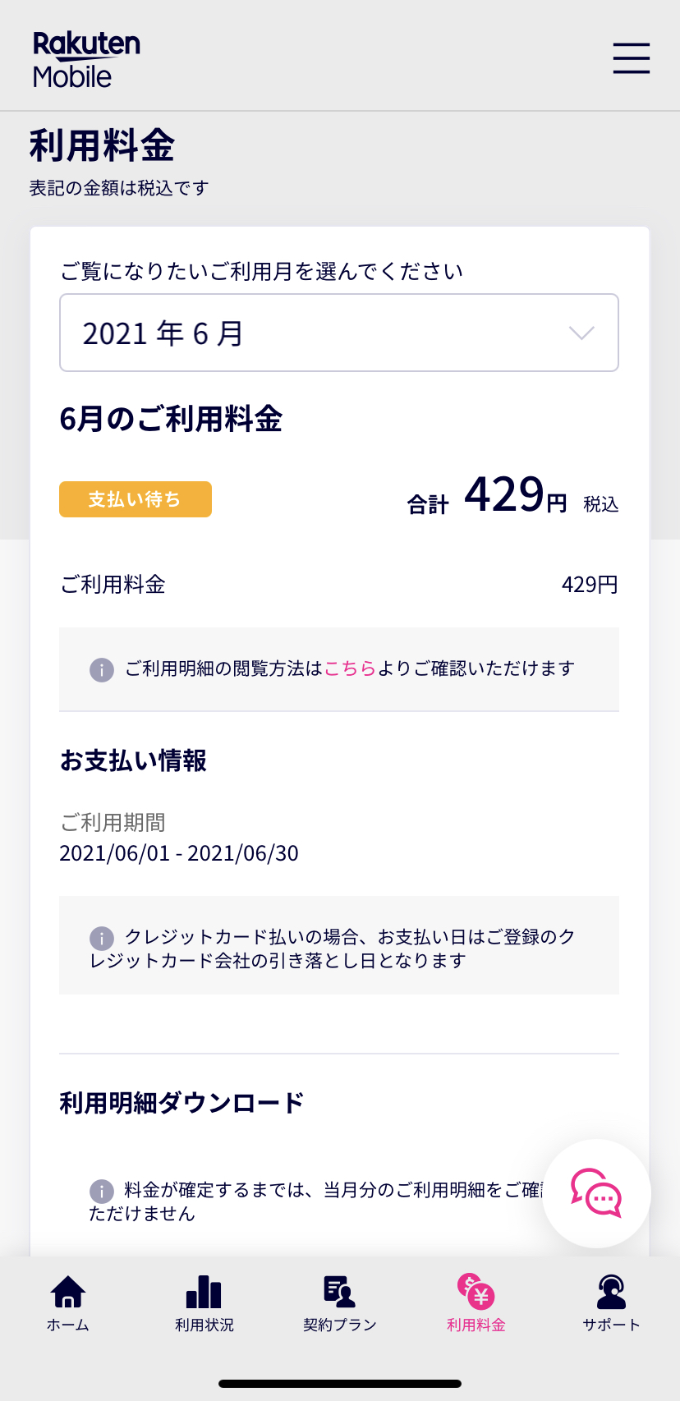This screenshot has width=680, height=1401.
Task: Click info icon beside credit card note
Action: 102,938
